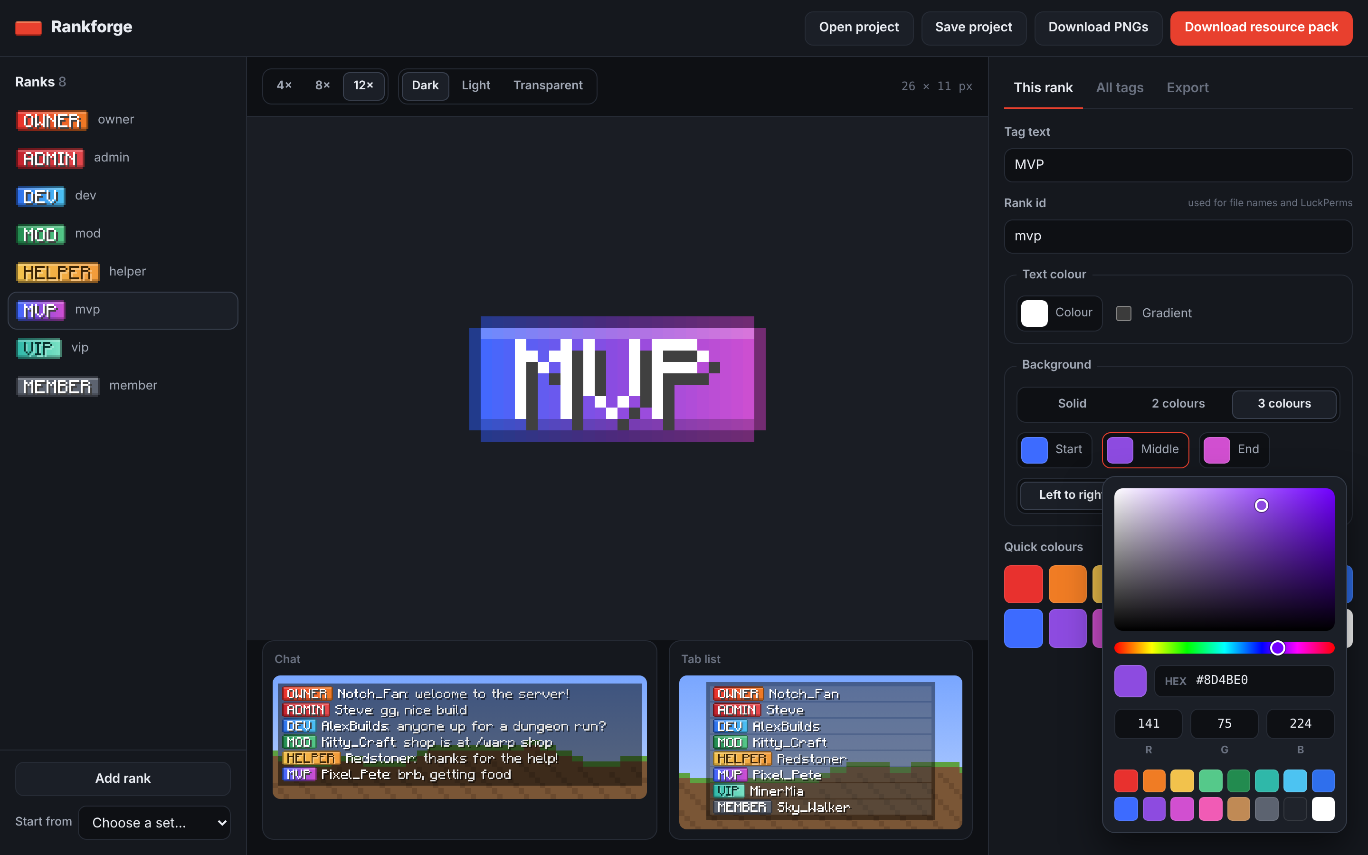Screen dimensions: 1368x855
Task: Choose 3 colours background mode
Action: pyautogui.click(x=1284, y=403)
